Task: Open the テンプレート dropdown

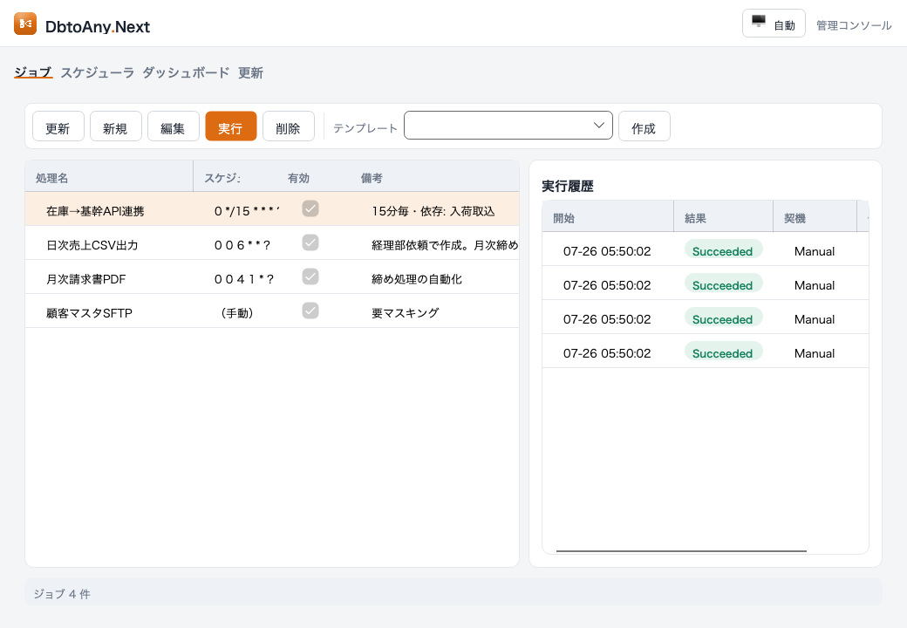Action: pos(508,126)
